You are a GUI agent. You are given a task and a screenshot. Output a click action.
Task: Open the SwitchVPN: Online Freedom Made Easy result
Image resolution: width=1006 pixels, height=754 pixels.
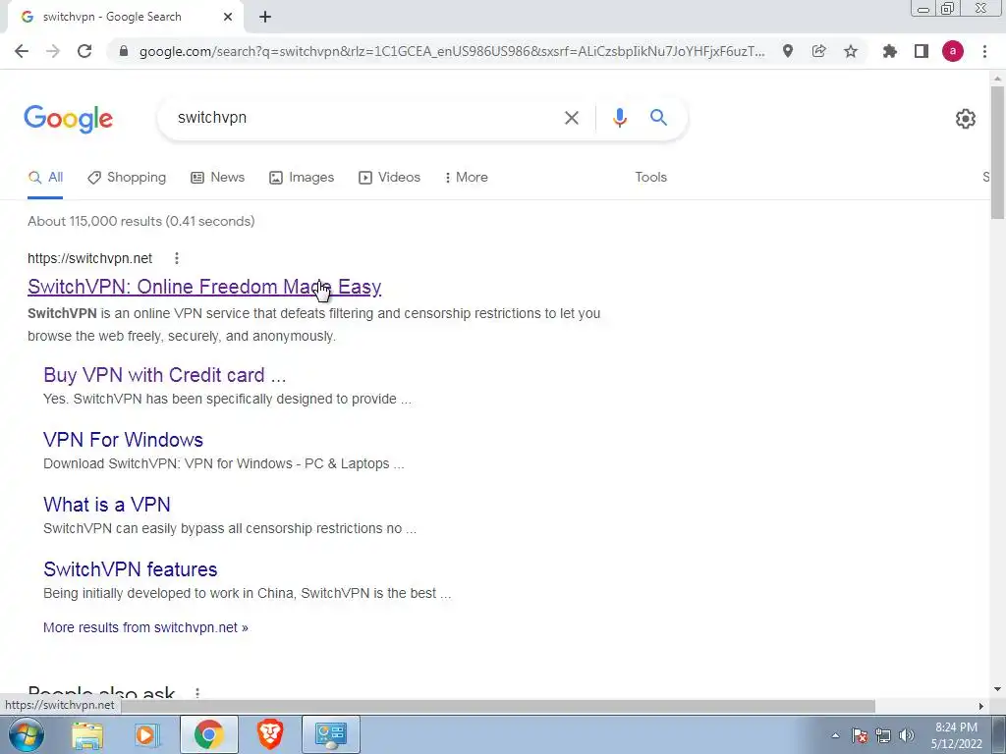pos(204,287)
